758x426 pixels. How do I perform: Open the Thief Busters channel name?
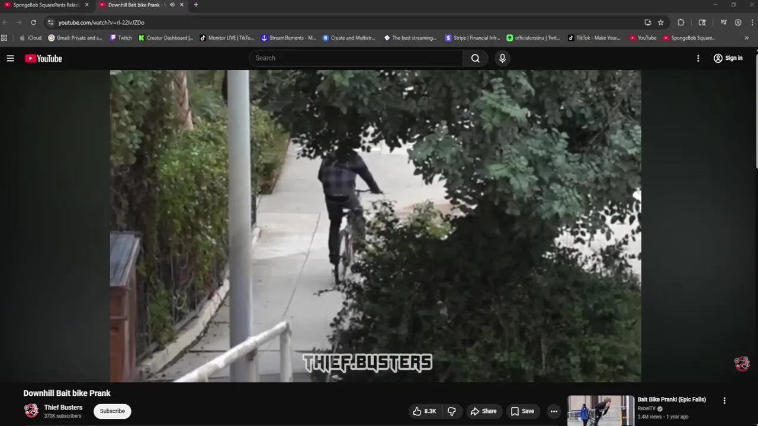coord(63,408)
